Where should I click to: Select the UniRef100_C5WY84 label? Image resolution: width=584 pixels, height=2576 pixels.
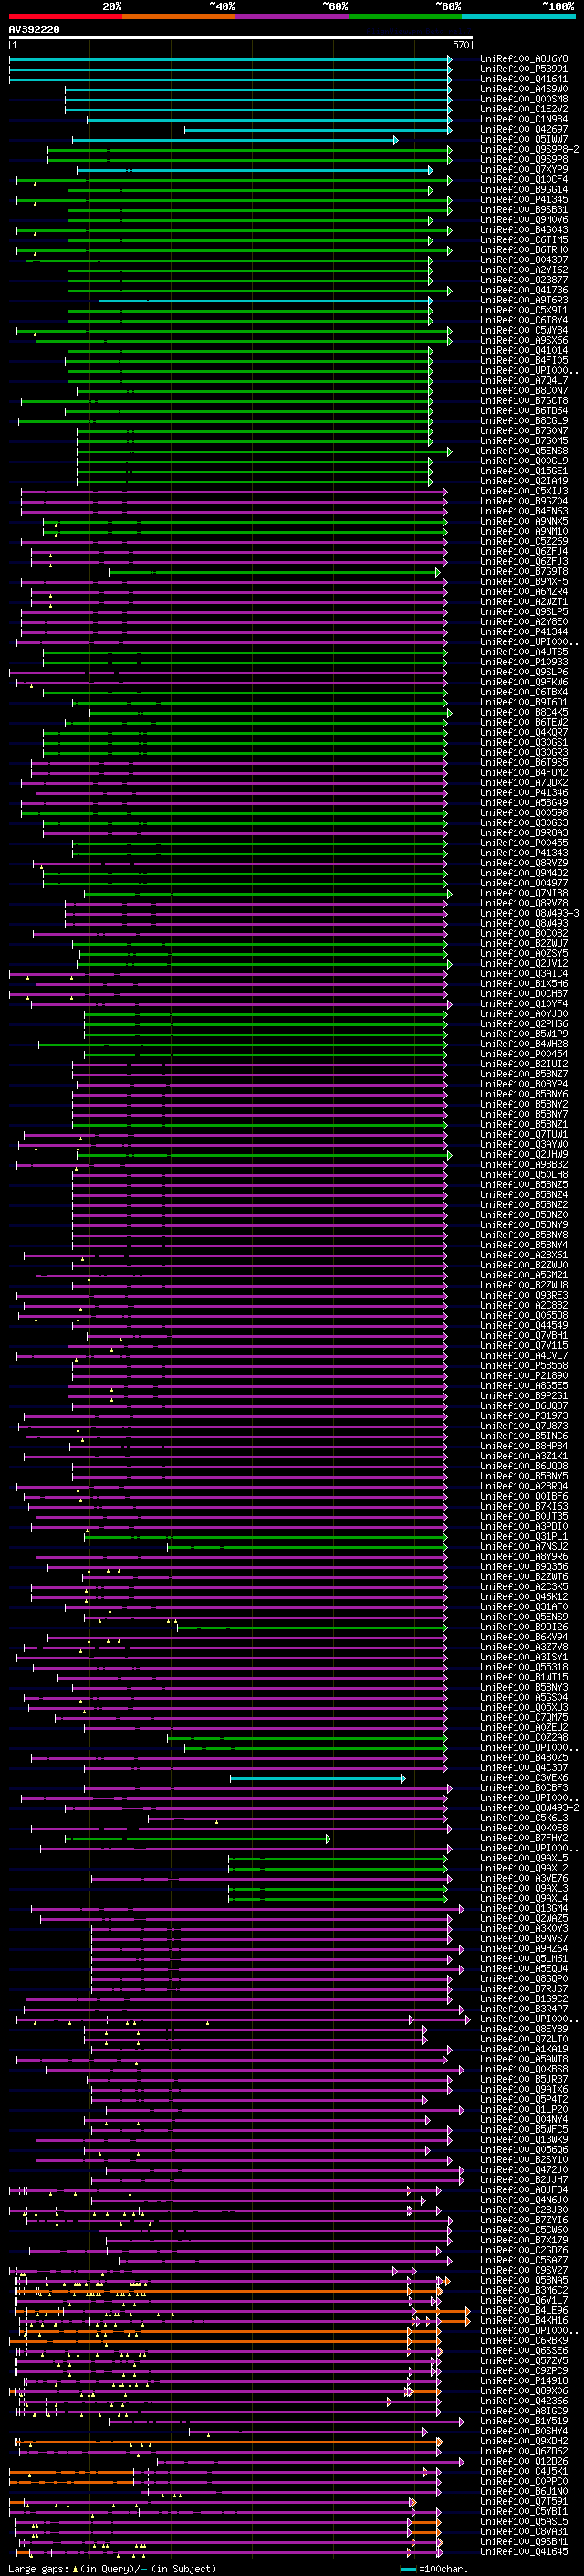[524, 330]
